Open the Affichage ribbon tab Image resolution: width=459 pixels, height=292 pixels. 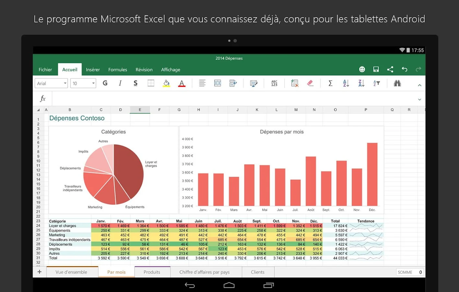tap(171, 69)
